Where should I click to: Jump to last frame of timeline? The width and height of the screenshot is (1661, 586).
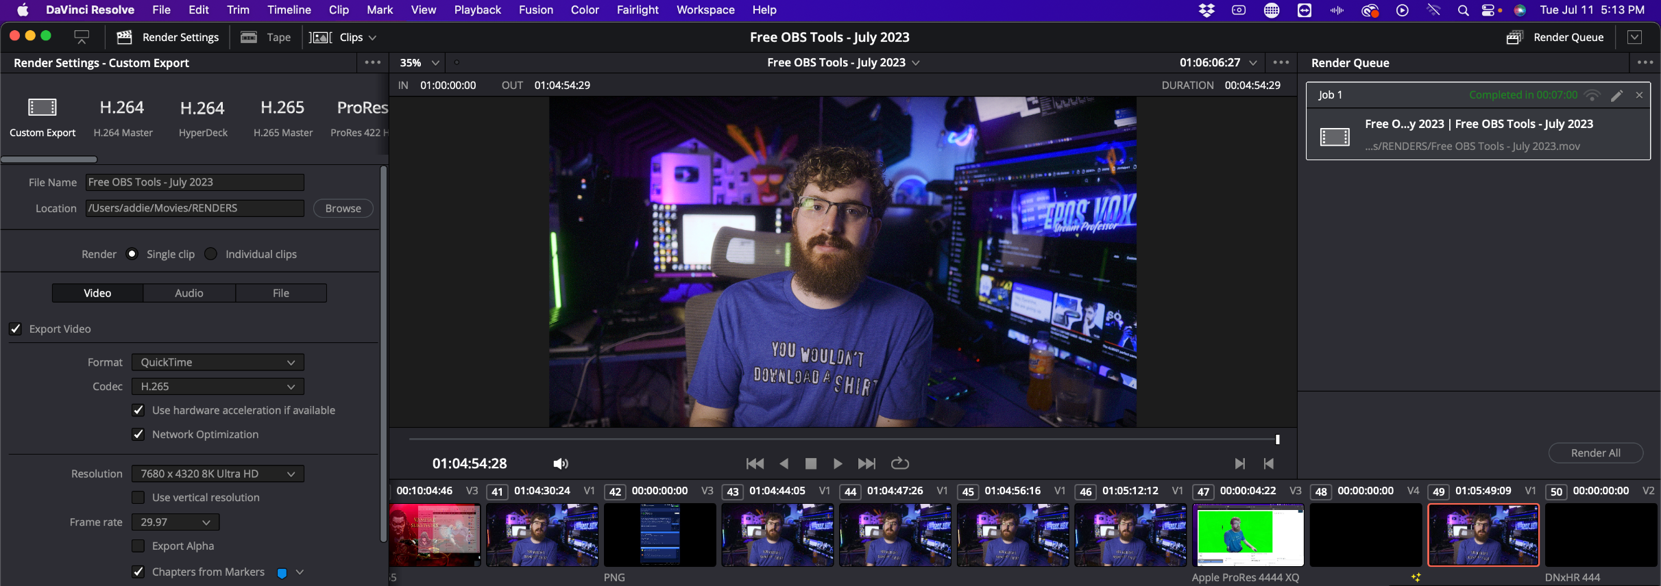(x=866, y=463)
